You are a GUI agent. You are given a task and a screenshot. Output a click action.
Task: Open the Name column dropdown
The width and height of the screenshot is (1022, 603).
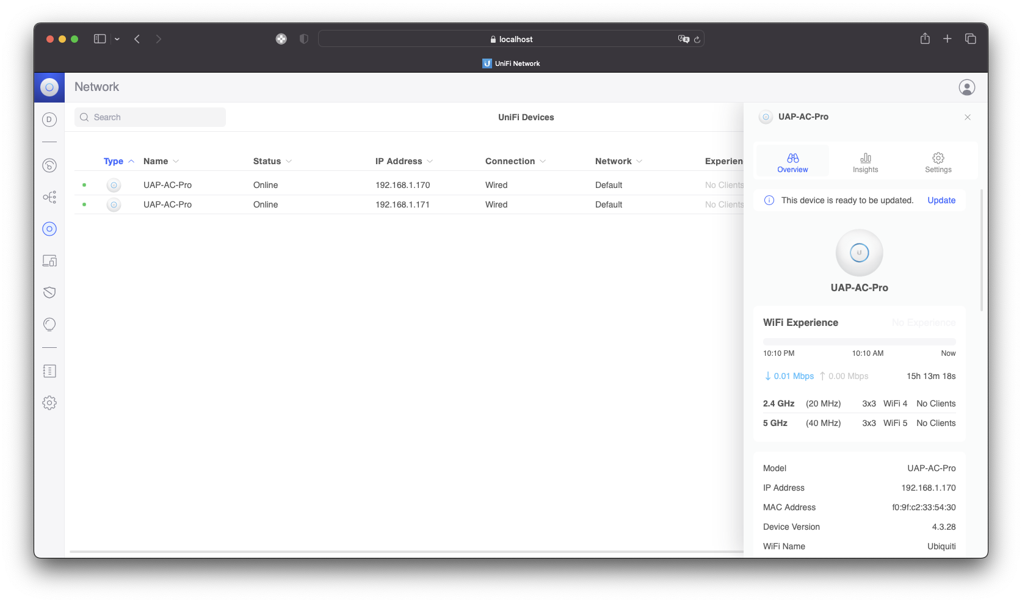pos(176,161)
